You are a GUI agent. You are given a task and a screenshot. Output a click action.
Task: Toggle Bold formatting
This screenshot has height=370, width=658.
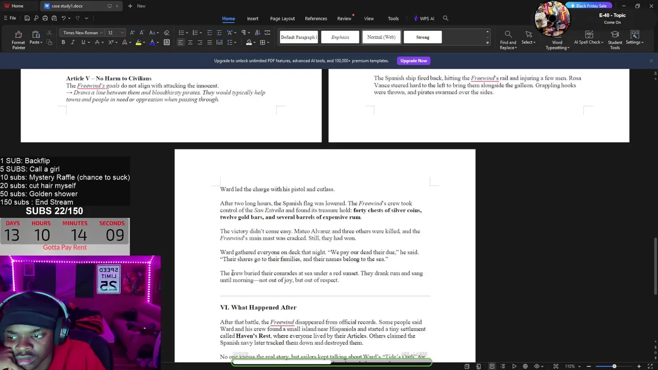(63, 42)
